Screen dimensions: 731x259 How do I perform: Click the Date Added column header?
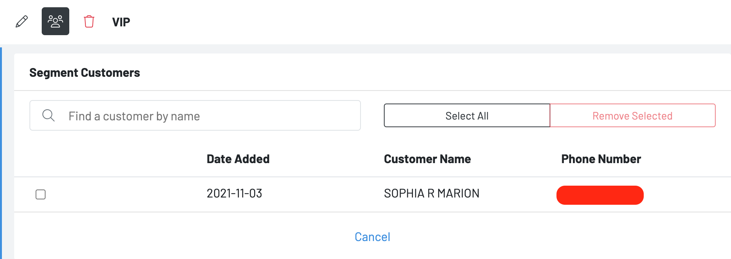[238, 159]
